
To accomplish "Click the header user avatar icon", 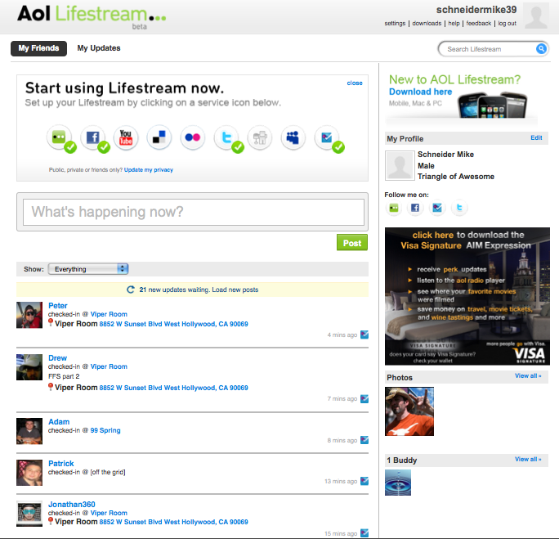I will pos(536,16).
